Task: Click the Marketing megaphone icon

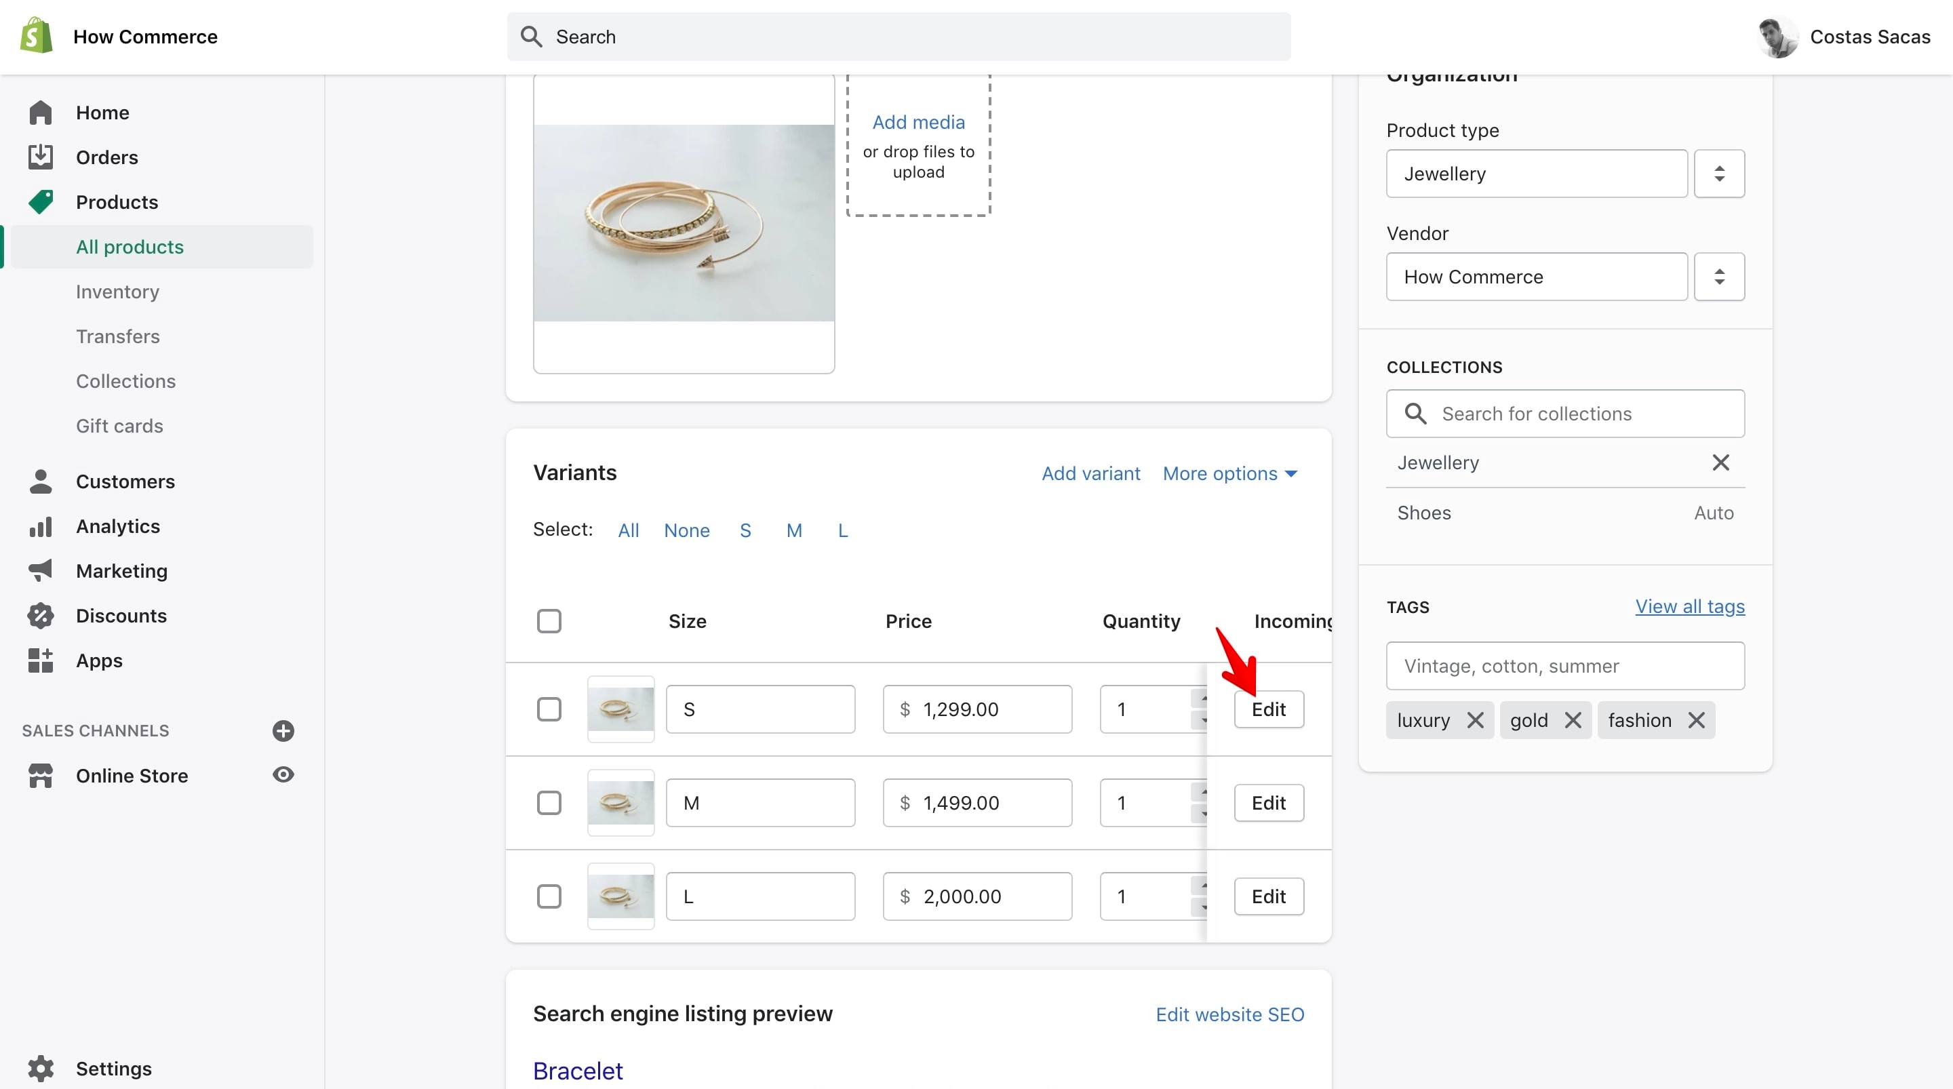Action: (40, 571)
